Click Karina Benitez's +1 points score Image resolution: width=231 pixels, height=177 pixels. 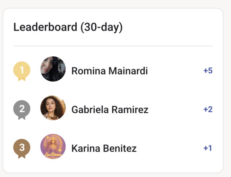(x=208, y=148)
